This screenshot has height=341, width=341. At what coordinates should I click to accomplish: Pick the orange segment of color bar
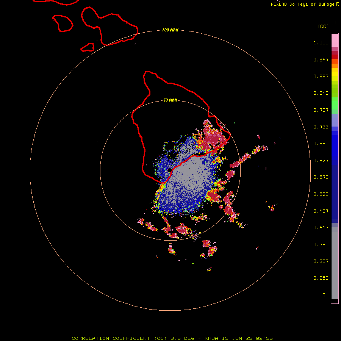point(335,66)
